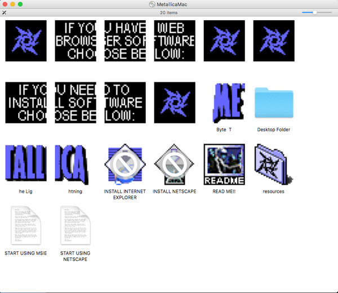
Task: Select the 'U HAVE ER SOF OSE BE' tile
Action: point(125,41)
